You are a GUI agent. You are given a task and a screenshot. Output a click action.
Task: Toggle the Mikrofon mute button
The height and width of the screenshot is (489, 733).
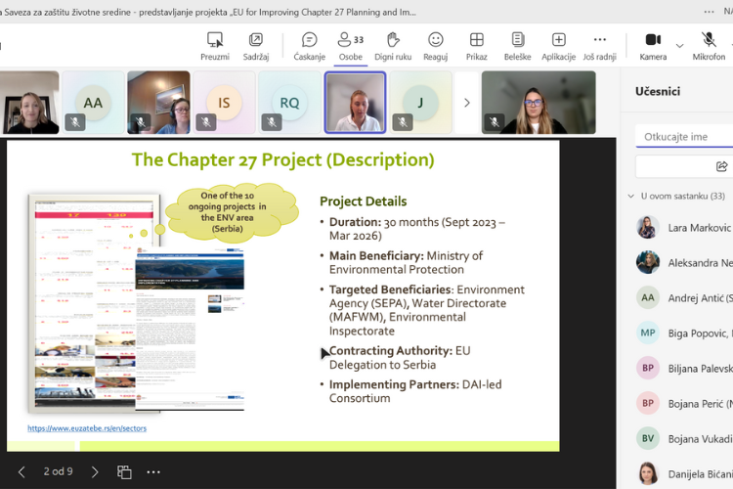[709, 40]
